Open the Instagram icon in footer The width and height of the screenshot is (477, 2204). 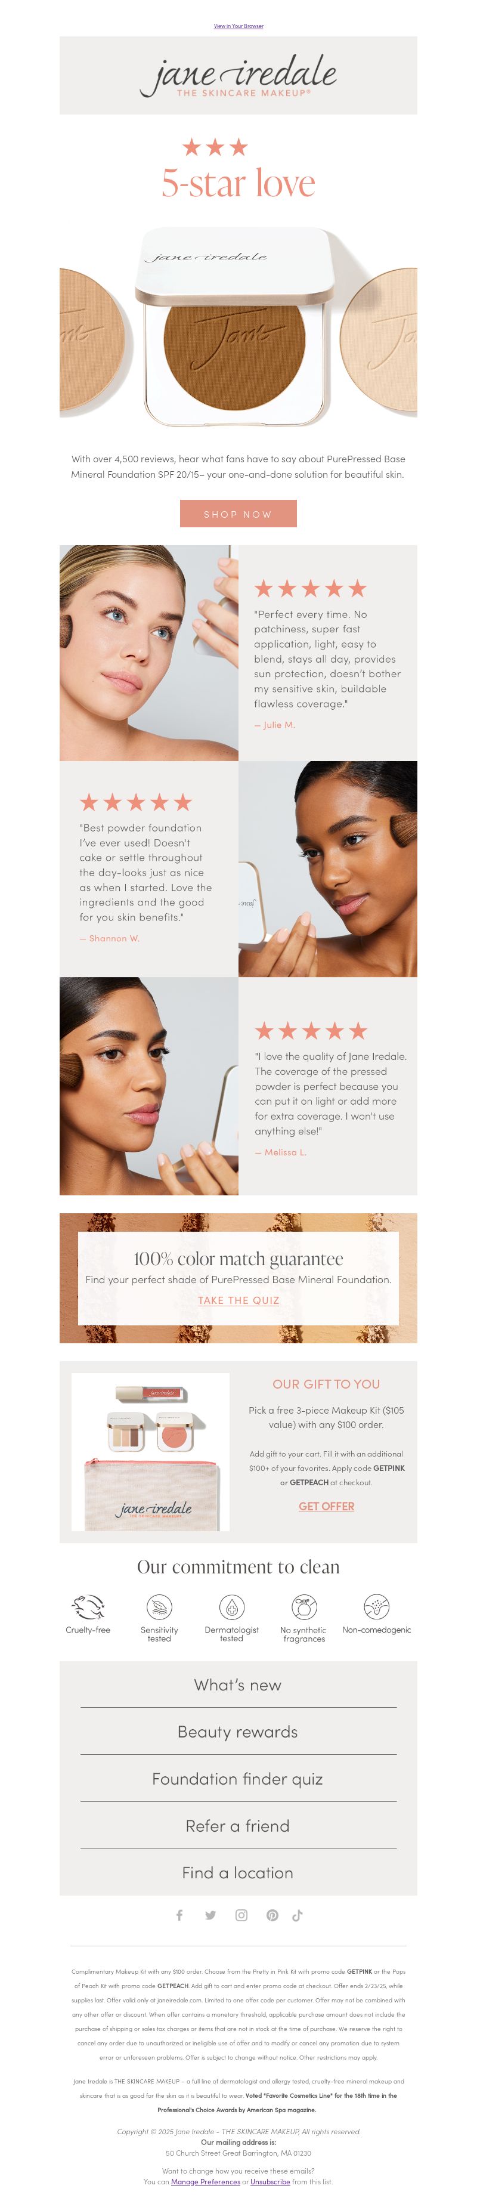(242, 1915)
